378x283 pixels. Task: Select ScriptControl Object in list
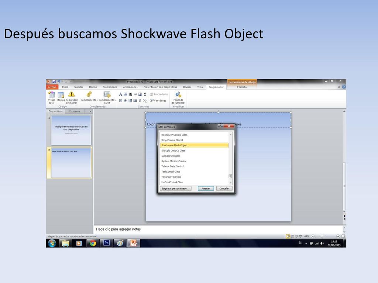194,140
